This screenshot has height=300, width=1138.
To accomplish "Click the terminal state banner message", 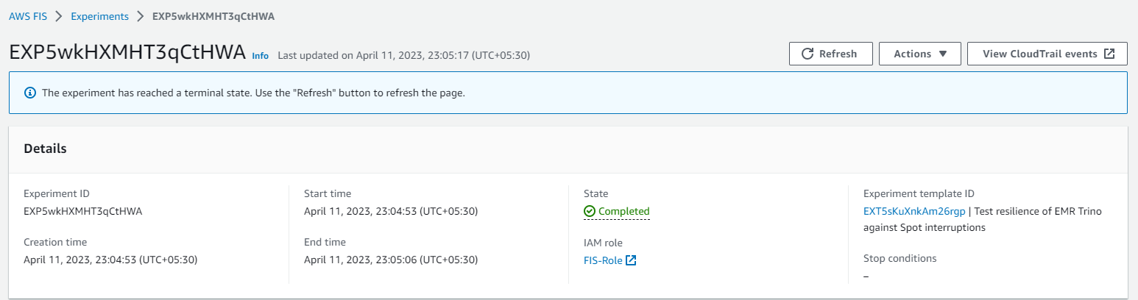I will (x=253, y=93).
